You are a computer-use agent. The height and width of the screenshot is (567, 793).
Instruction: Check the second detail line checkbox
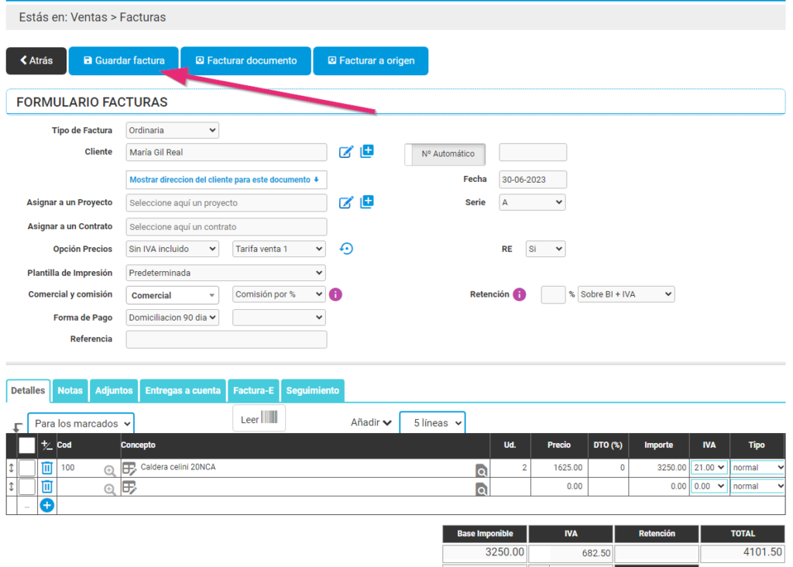click(29, 486)
